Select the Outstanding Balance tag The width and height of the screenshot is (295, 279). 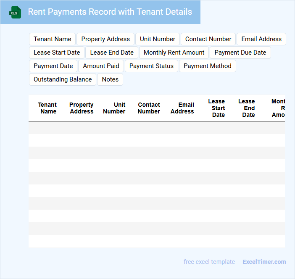click(63, 79)
